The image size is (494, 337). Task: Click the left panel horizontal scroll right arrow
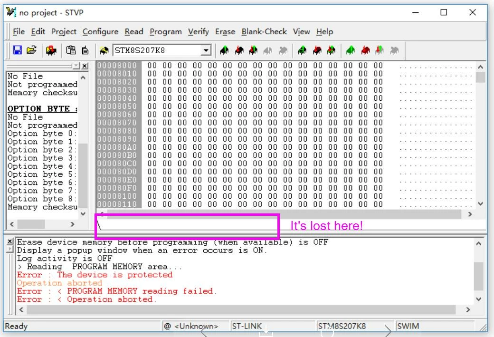click(x=73, y=224)
